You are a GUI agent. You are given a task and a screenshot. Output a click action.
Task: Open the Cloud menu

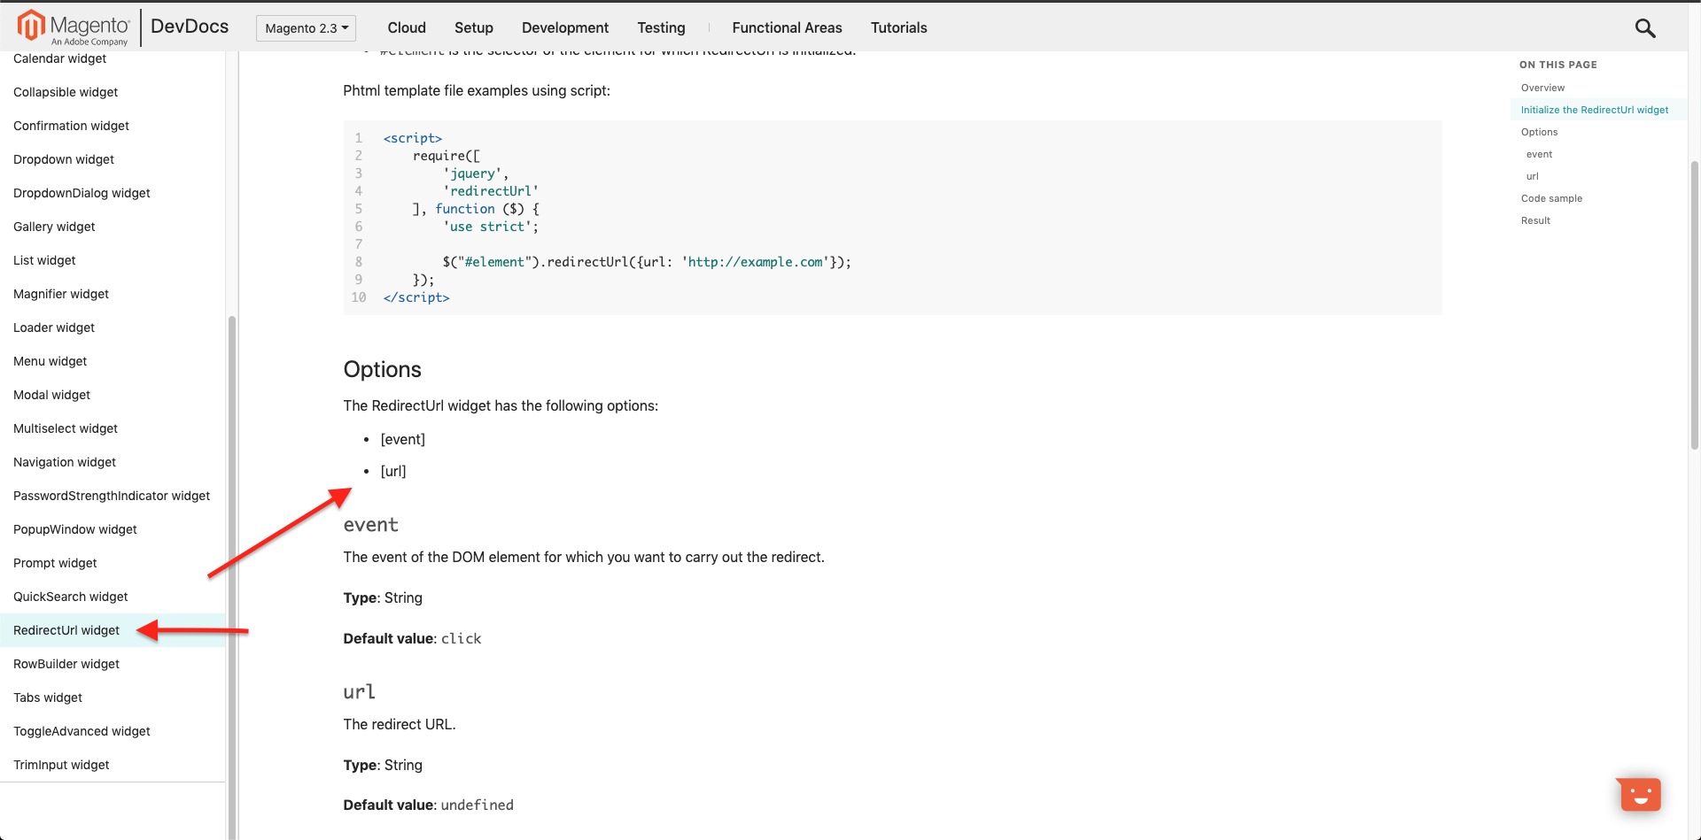(407, 27)
